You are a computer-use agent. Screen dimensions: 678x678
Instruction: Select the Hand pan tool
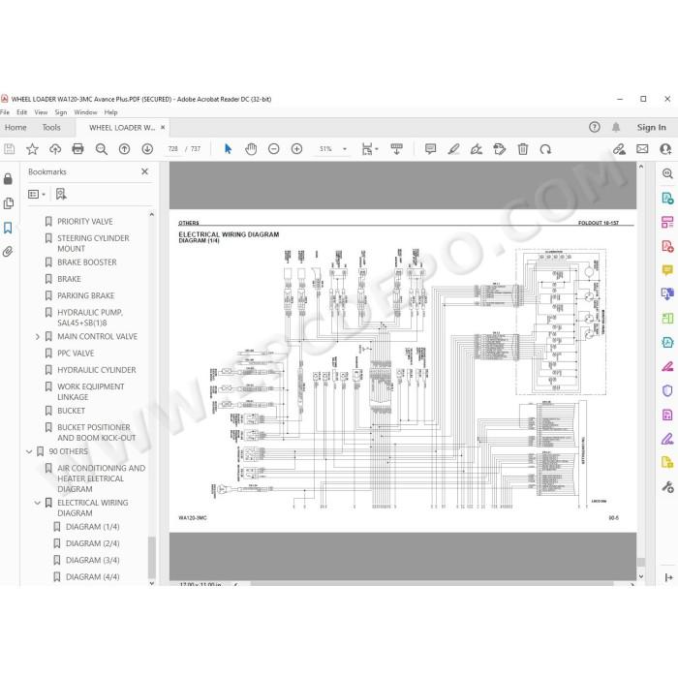tap(251, 149)
